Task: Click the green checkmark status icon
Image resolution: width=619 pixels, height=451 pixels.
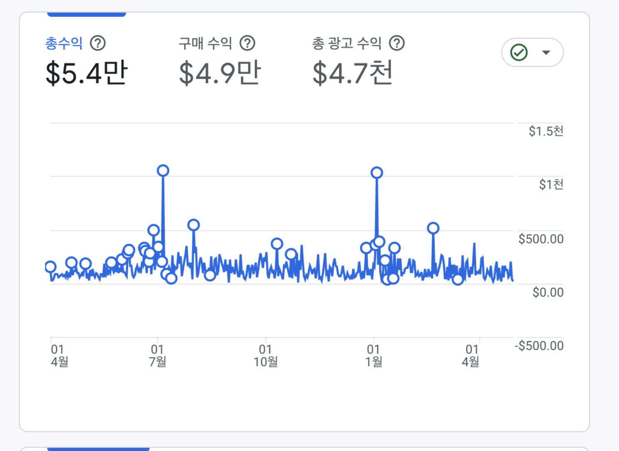Action: click(x=519, y=52)
